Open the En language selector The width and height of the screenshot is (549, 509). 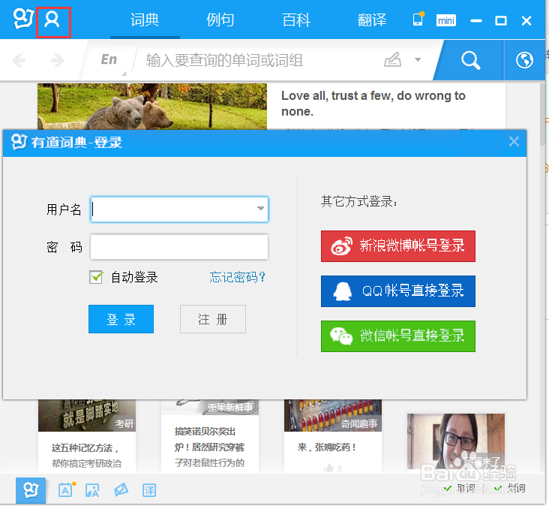(x=109, y=59)
